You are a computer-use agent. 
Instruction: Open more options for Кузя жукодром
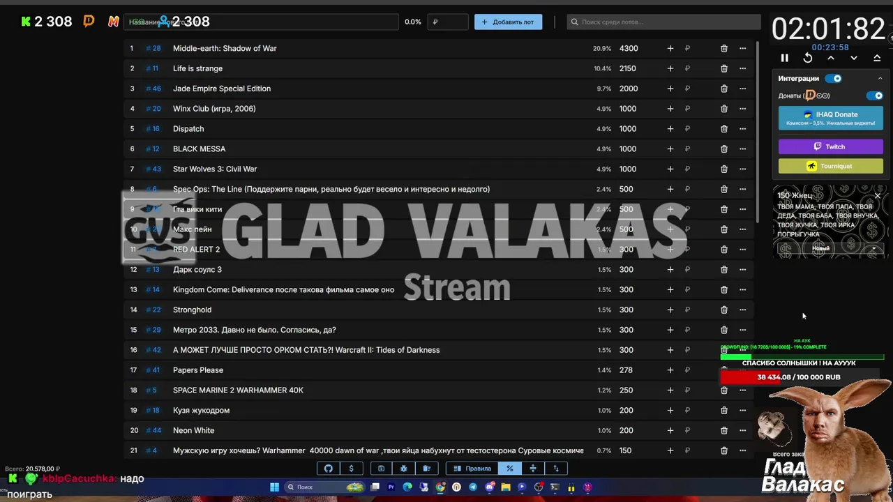pyautogui.click(x=743, y=410)
